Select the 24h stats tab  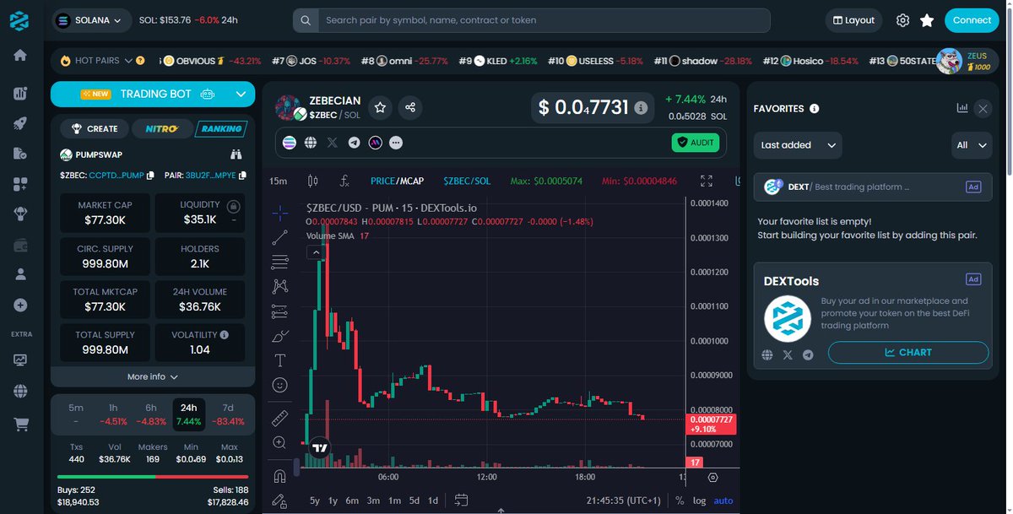click(189, 414)
